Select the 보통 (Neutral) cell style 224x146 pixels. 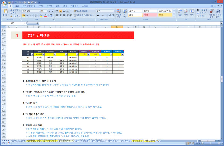tap(165, 15)
